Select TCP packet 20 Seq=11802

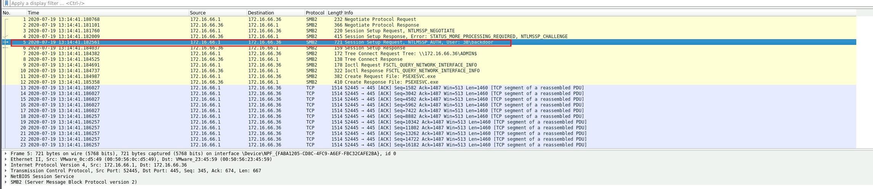tap(429, 128)
